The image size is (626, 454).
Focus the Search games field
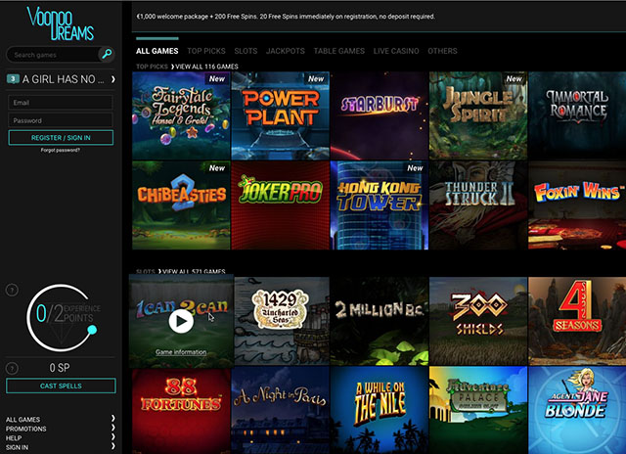pos(54,55)
